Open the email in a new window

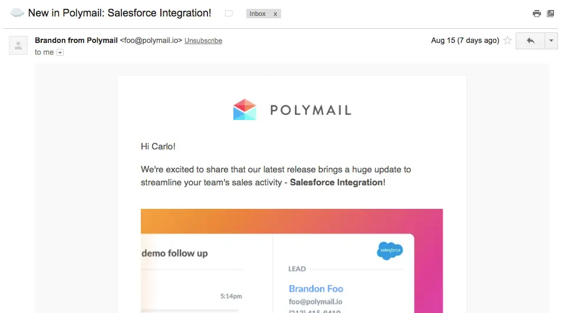[550, 14]
